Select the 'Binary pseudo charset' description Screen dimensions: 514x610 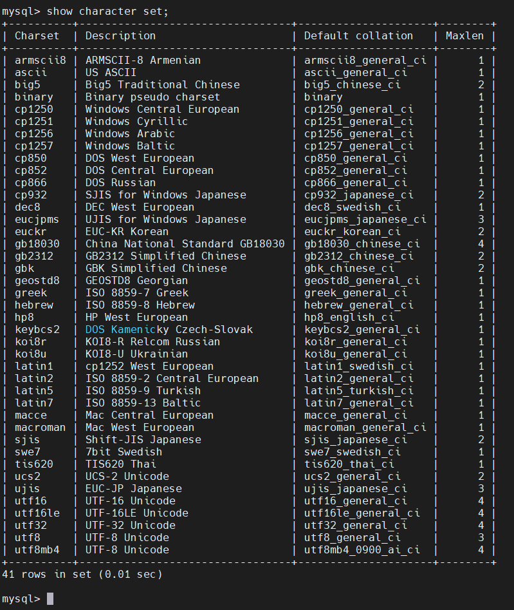click(x=152, y=97)
